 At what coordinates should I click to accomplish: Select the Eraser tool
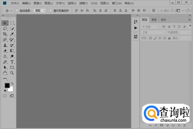coord(5,51)
